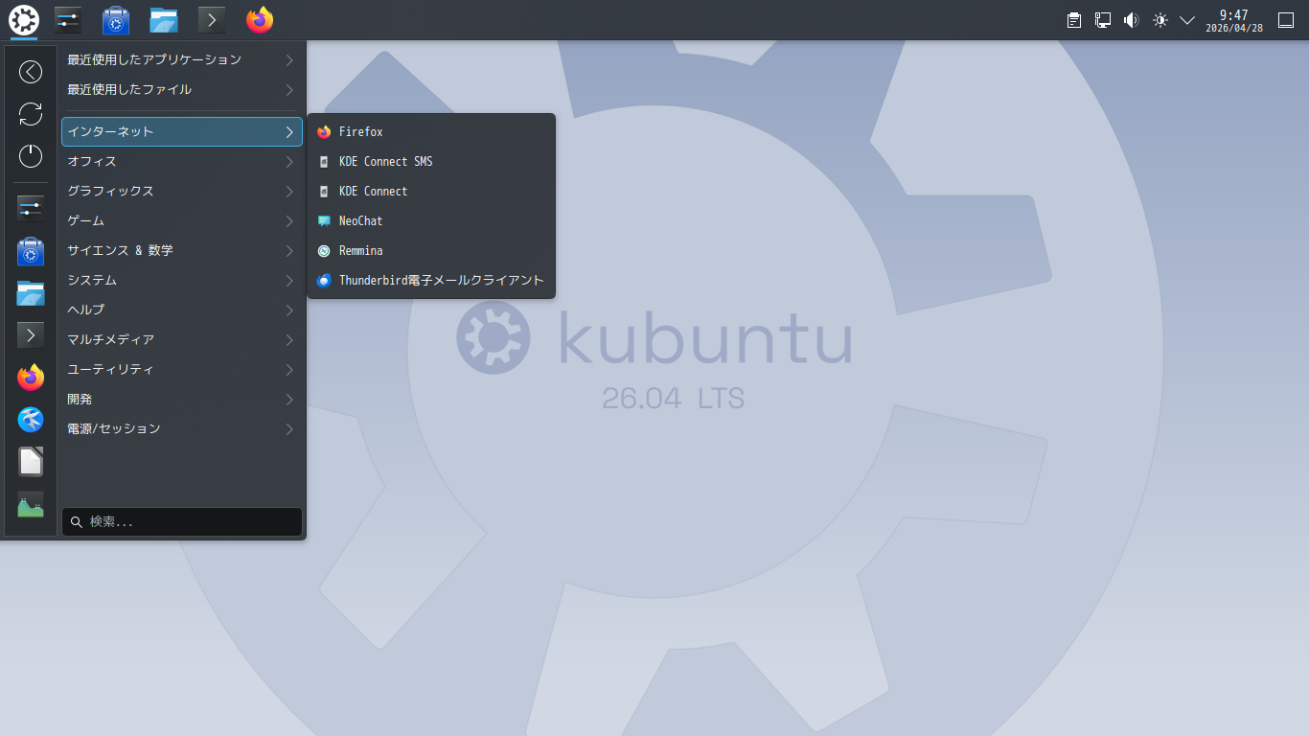Open Discover software center from the favorites sidebar
Image resolution: width=1309 pixels, height=736 pixels.
pos(30,251)
